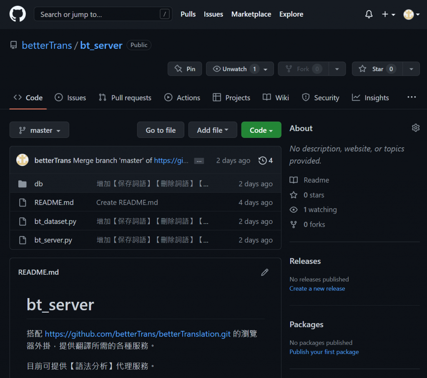Switch to the Security tab
Image resolution: width=427 pixels, height=378 pixels.
321,98
